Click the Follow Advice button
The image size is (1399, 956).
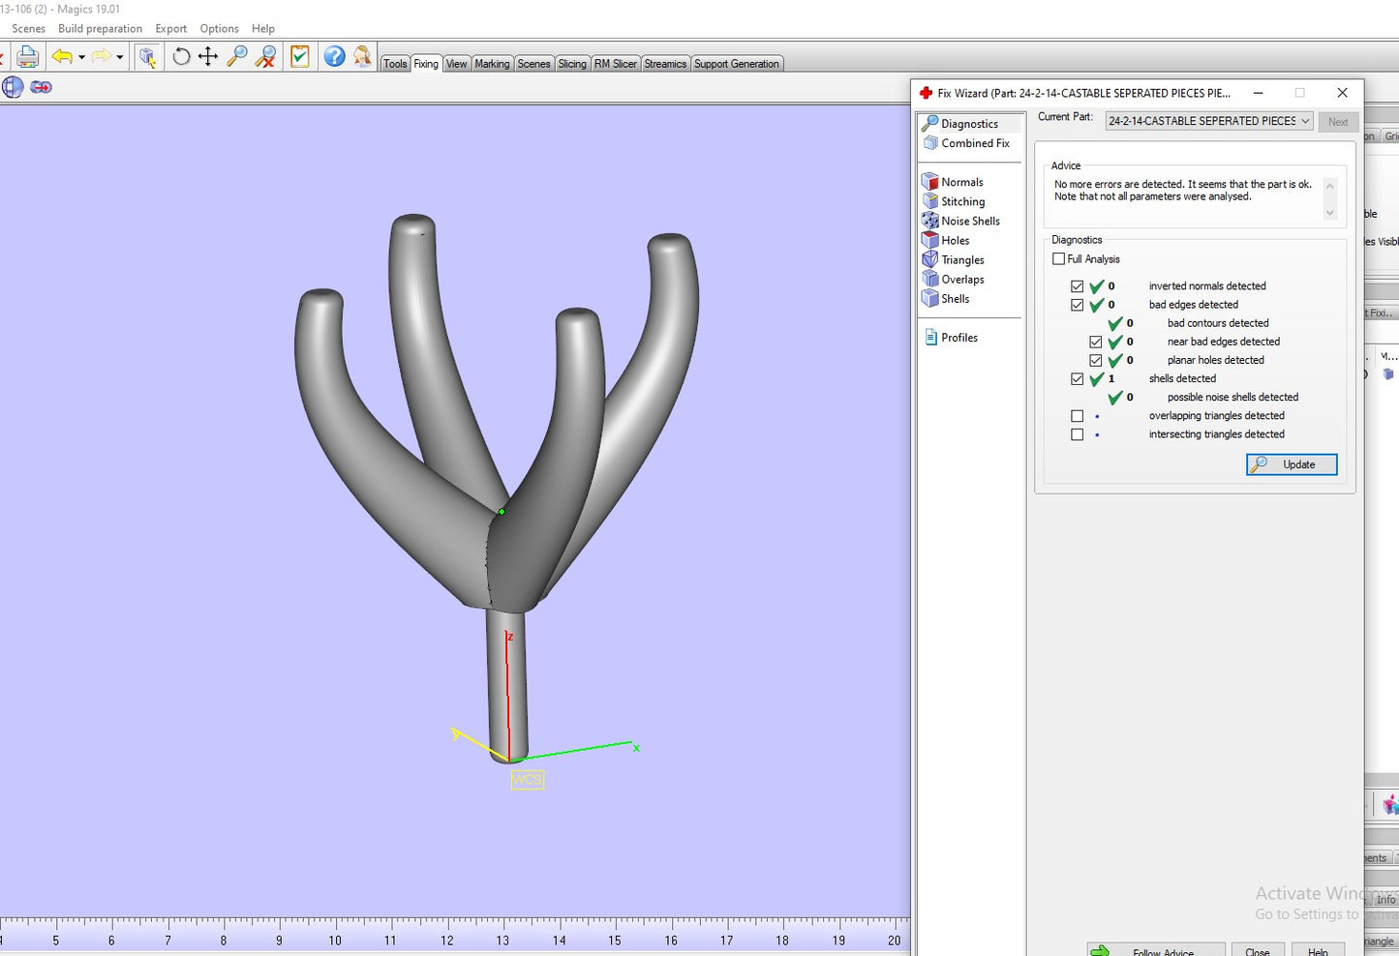[1155, 950]
